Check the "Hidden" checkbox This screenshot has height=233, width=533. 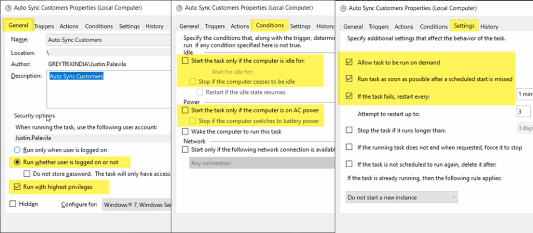(12, 204)
